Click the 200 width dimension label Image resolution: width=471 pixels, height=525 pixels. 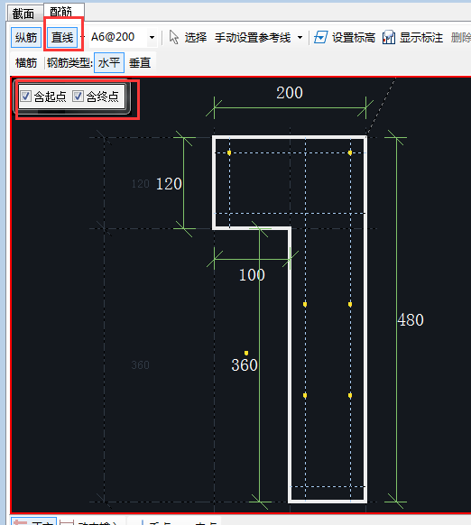tap(290, 93)
